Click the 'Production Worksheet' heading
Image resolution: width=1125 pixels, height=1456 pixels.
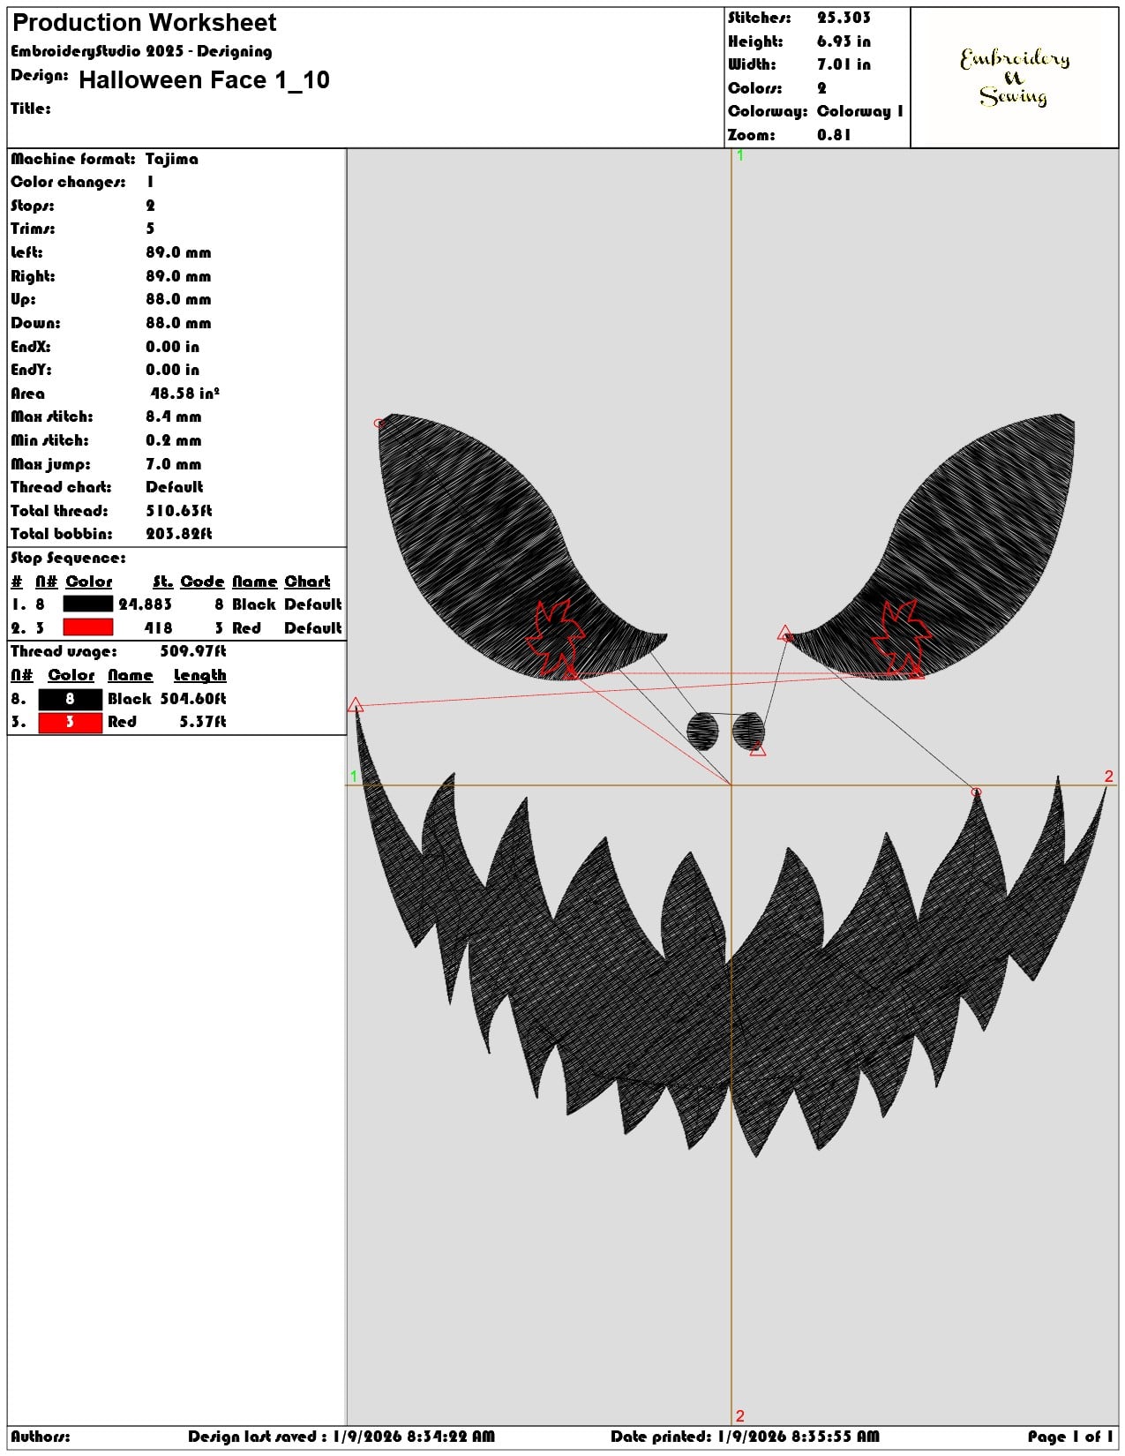[144, 23]
